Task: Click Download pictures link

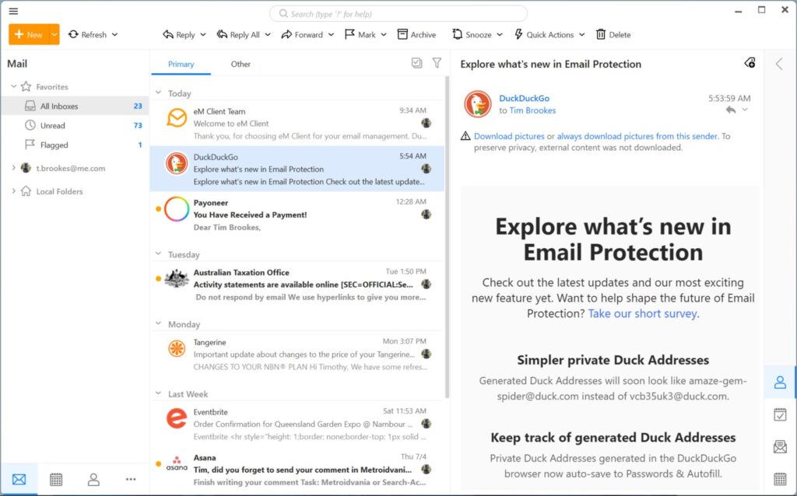Action: tap(509, 136)
